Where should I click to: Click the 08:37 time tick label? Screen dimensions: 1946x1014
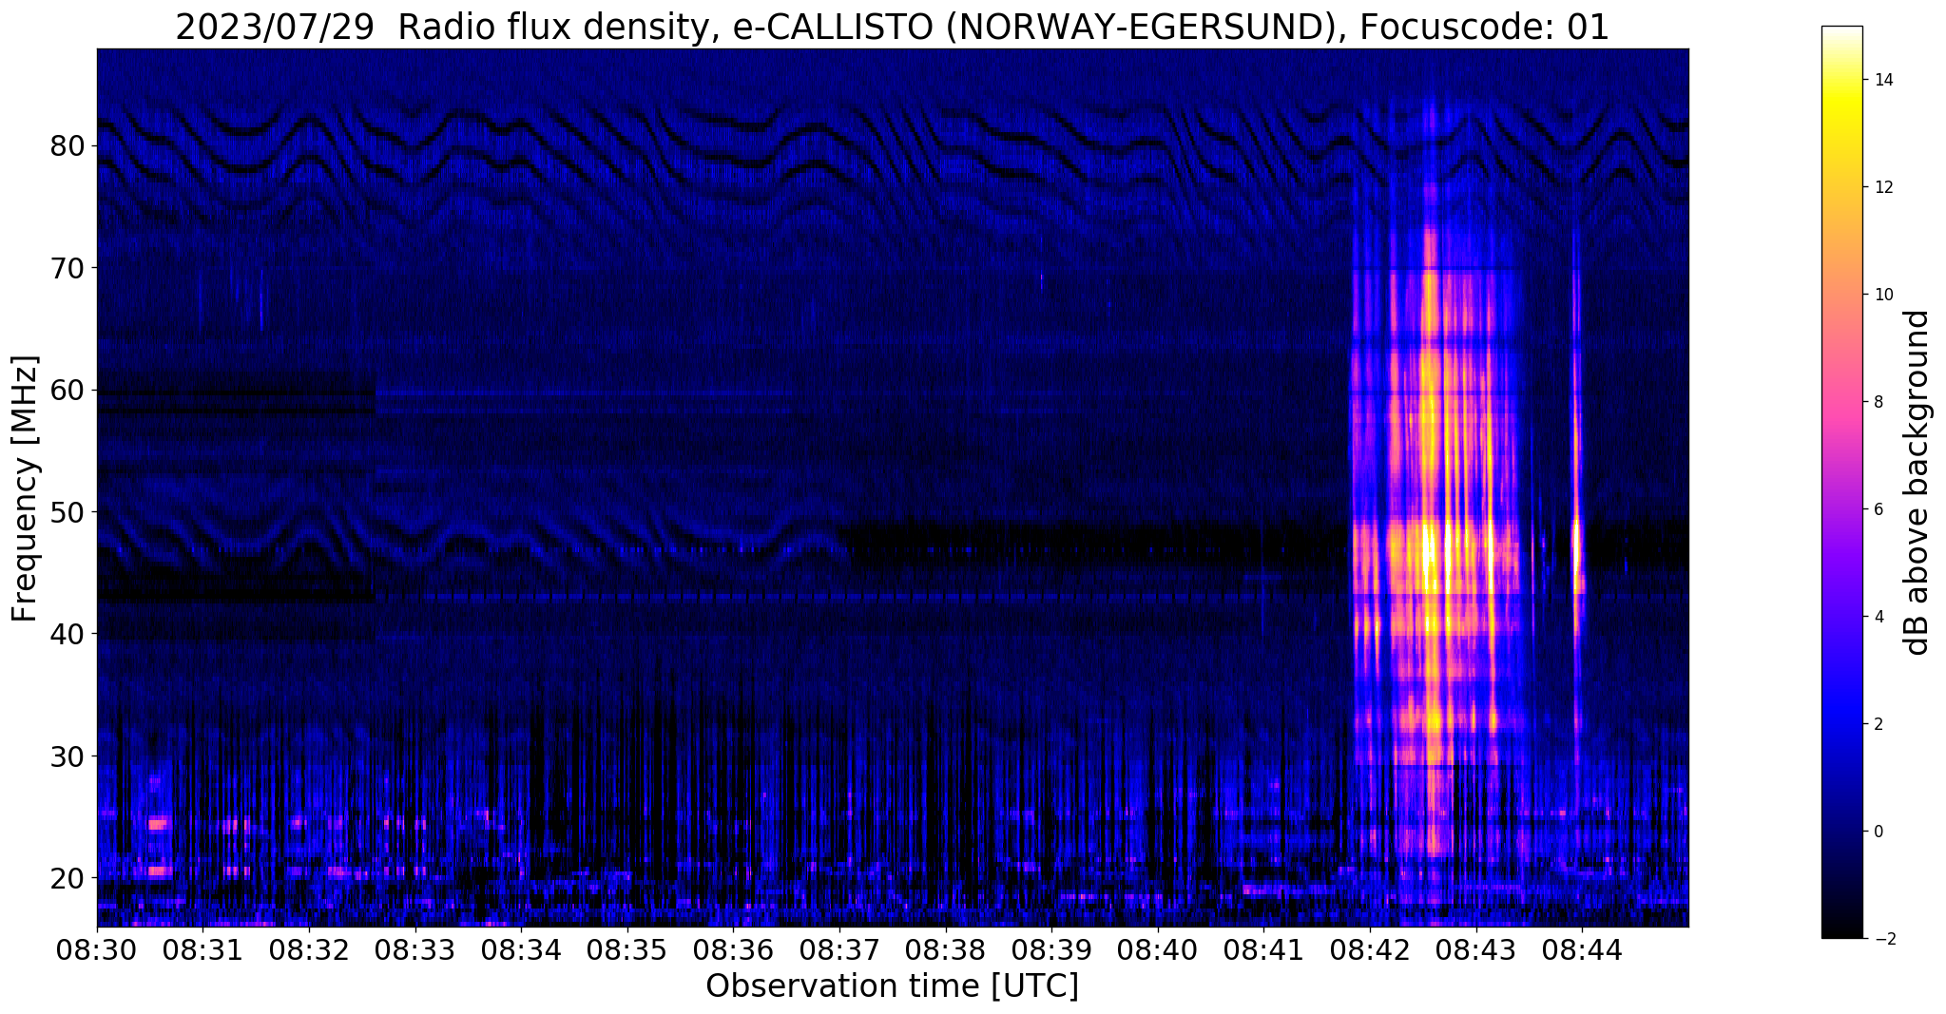click(x=839, y=950)
